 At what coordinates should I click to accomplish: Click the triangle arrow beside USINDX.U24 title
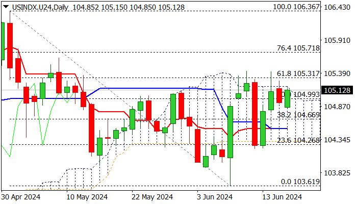pos(5,8)
